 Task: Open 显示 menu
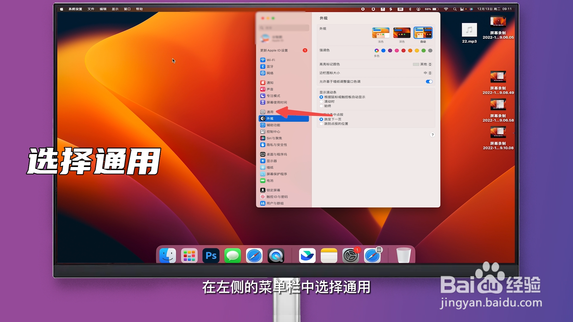click(x=115, y=9)
